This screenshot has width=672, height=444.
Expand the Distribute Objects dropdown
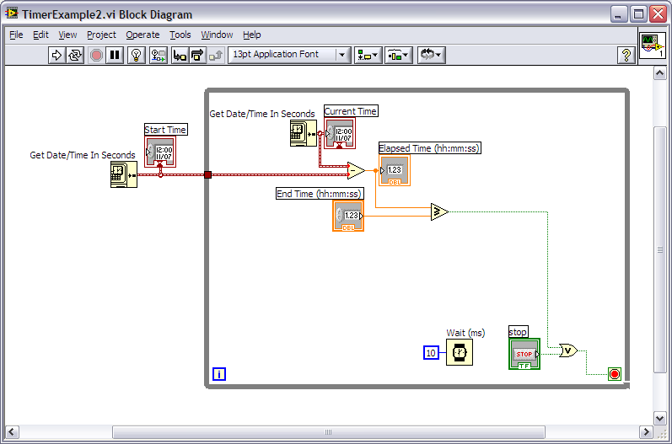[398, 55]
